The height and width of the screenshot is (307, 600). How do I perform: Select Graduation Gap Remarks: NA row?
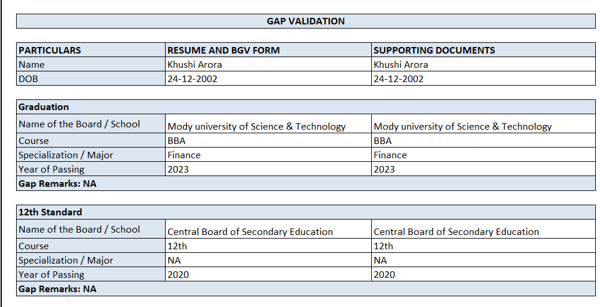pyautogui.click(x=305, y=184)
